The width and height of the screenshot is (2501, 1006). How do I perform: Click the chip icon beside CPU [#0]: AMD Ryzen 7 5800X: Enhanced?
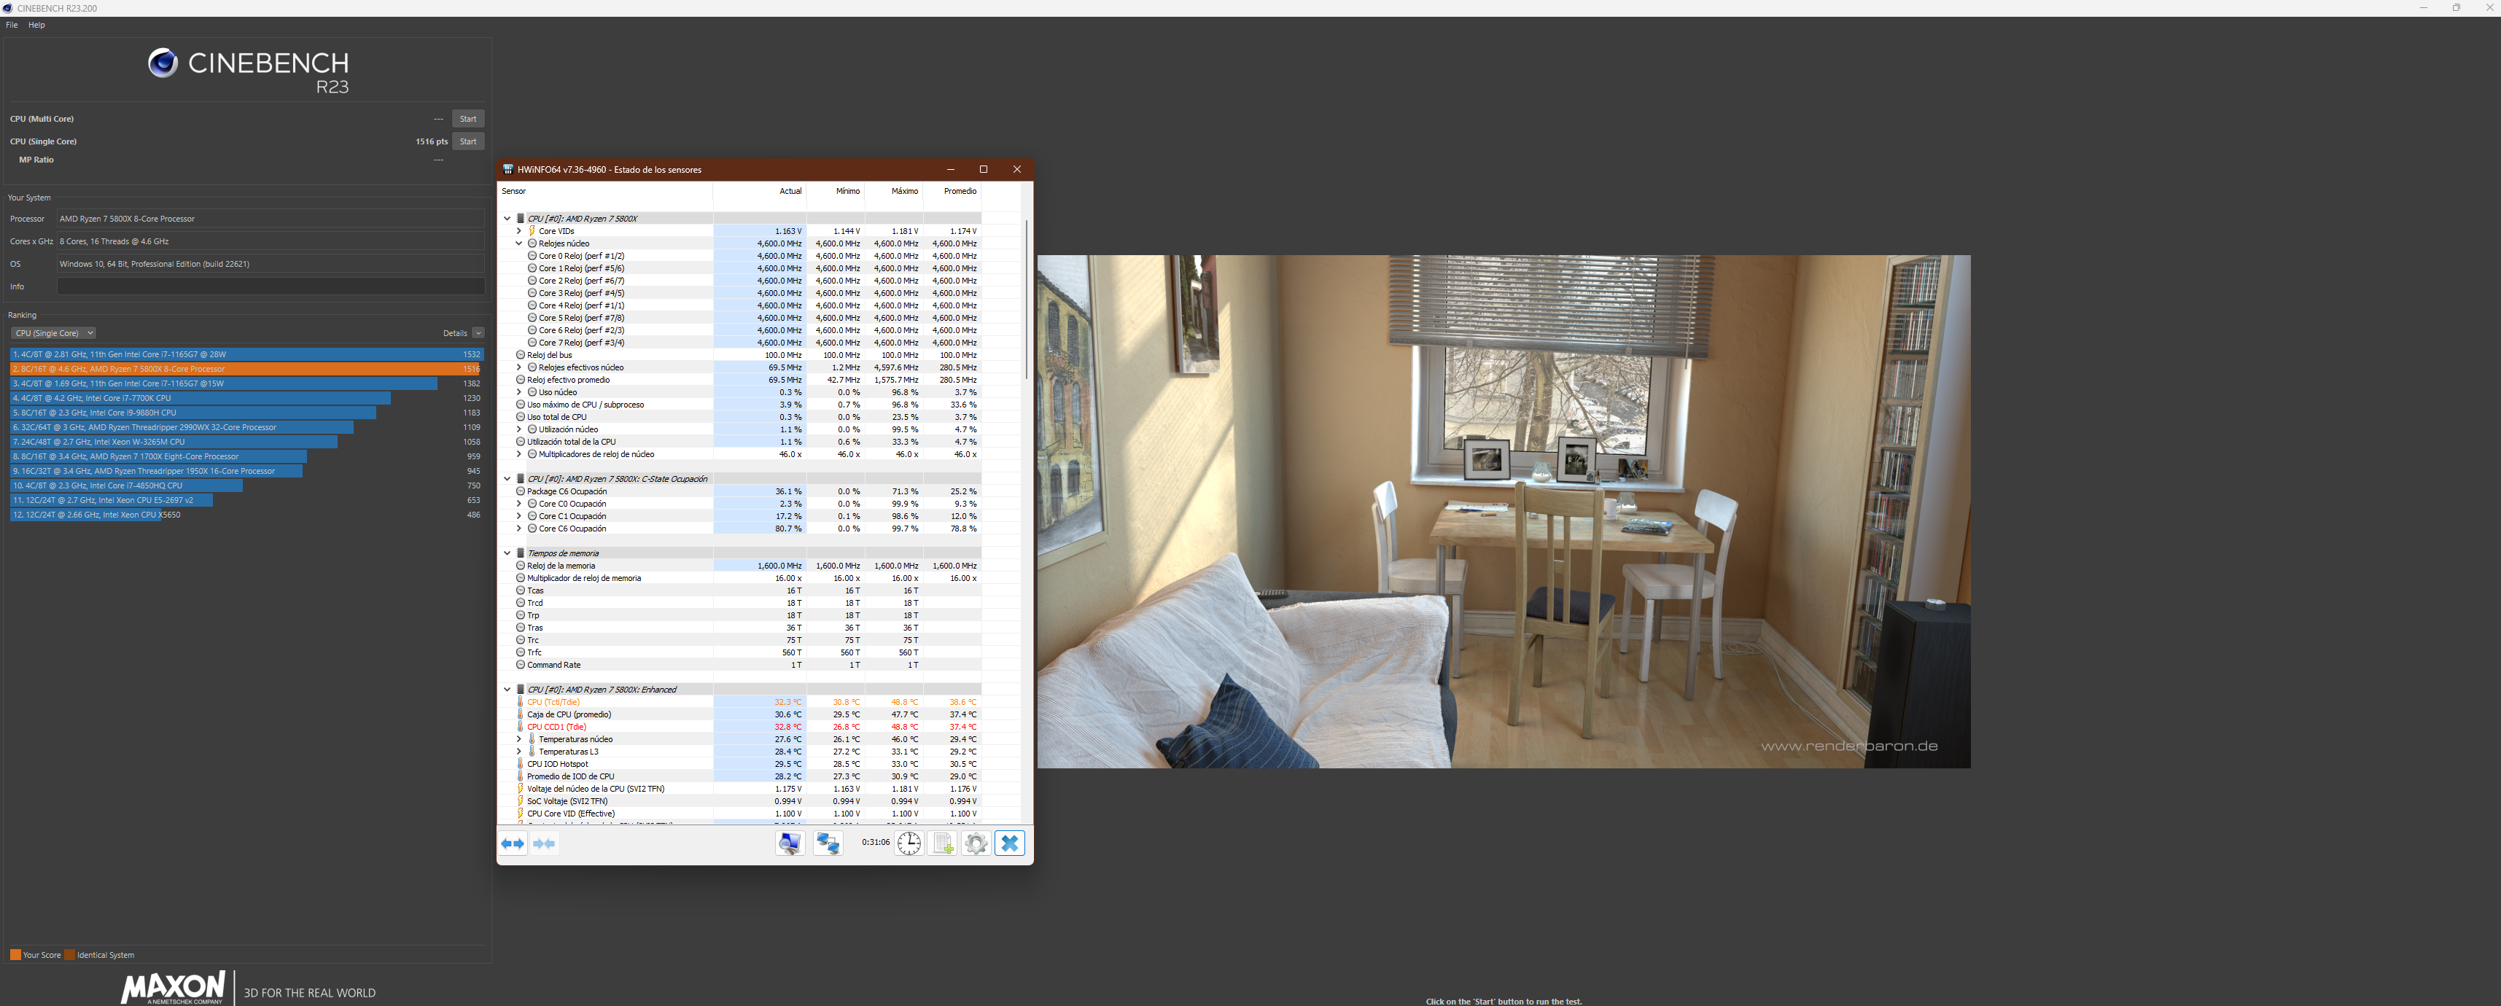click(x=521, y=690)
